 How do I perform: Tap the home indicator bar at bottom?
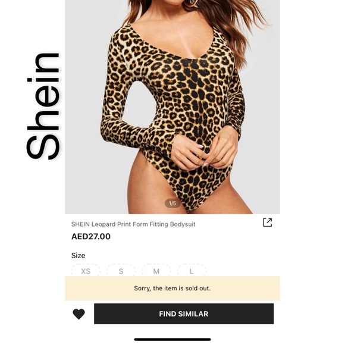(172, 339)
